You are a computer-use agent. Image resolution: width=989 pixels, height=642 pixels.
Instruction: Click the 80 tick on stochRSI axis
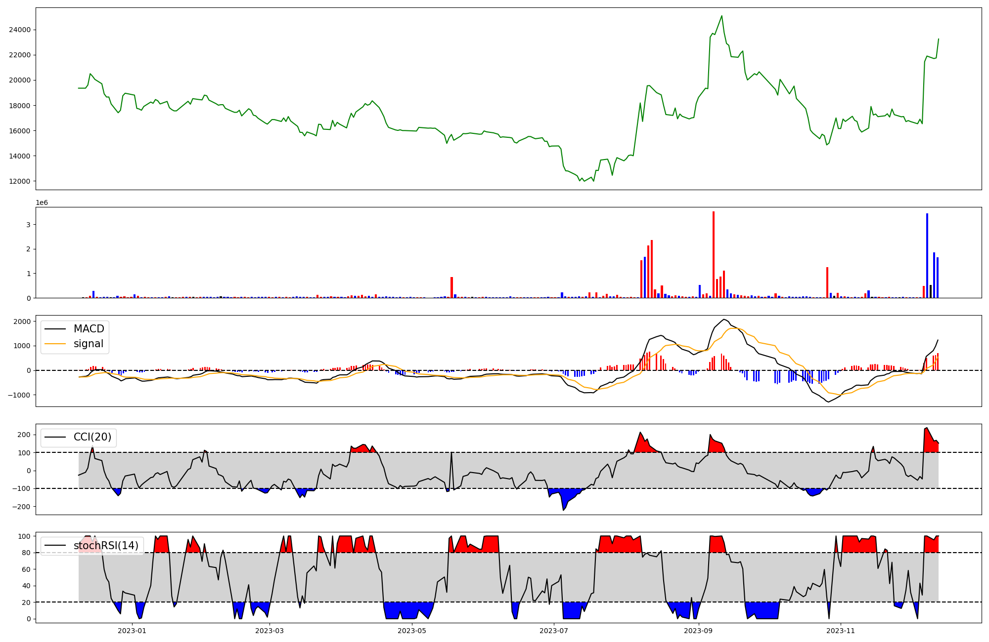pos(26,553)
